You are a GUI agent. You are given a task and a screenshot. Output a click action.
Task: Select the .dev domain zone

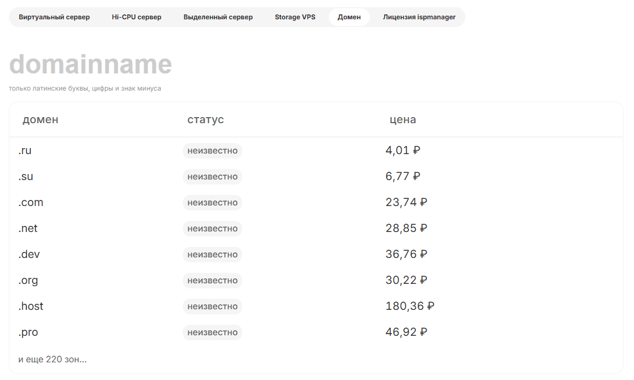pyautogui.click(x=29, y=255)
